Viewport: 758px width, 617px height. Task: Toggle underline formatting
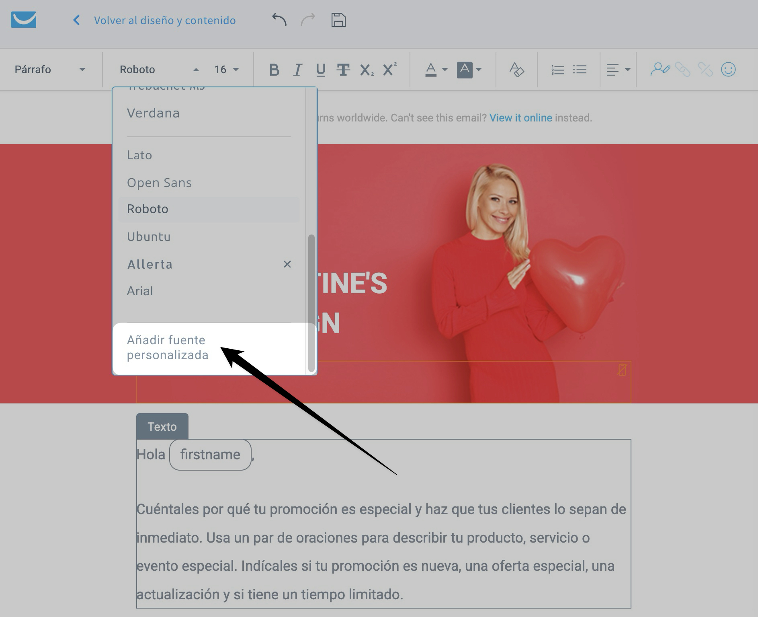click(x=320, y=69)
